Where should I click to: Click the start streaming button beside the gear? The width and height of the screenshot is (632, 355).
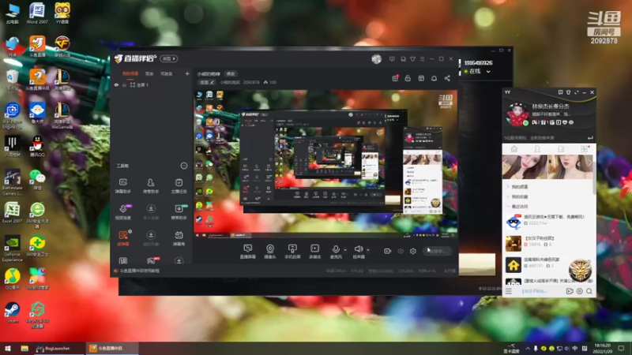(x=438, y=251)
